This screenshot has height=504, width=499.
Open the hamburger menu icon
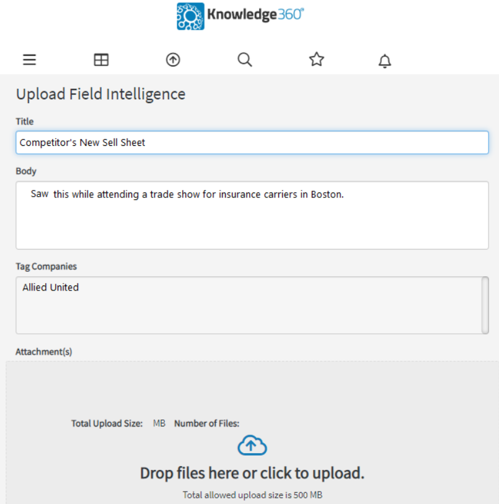(x=29, y=60)
